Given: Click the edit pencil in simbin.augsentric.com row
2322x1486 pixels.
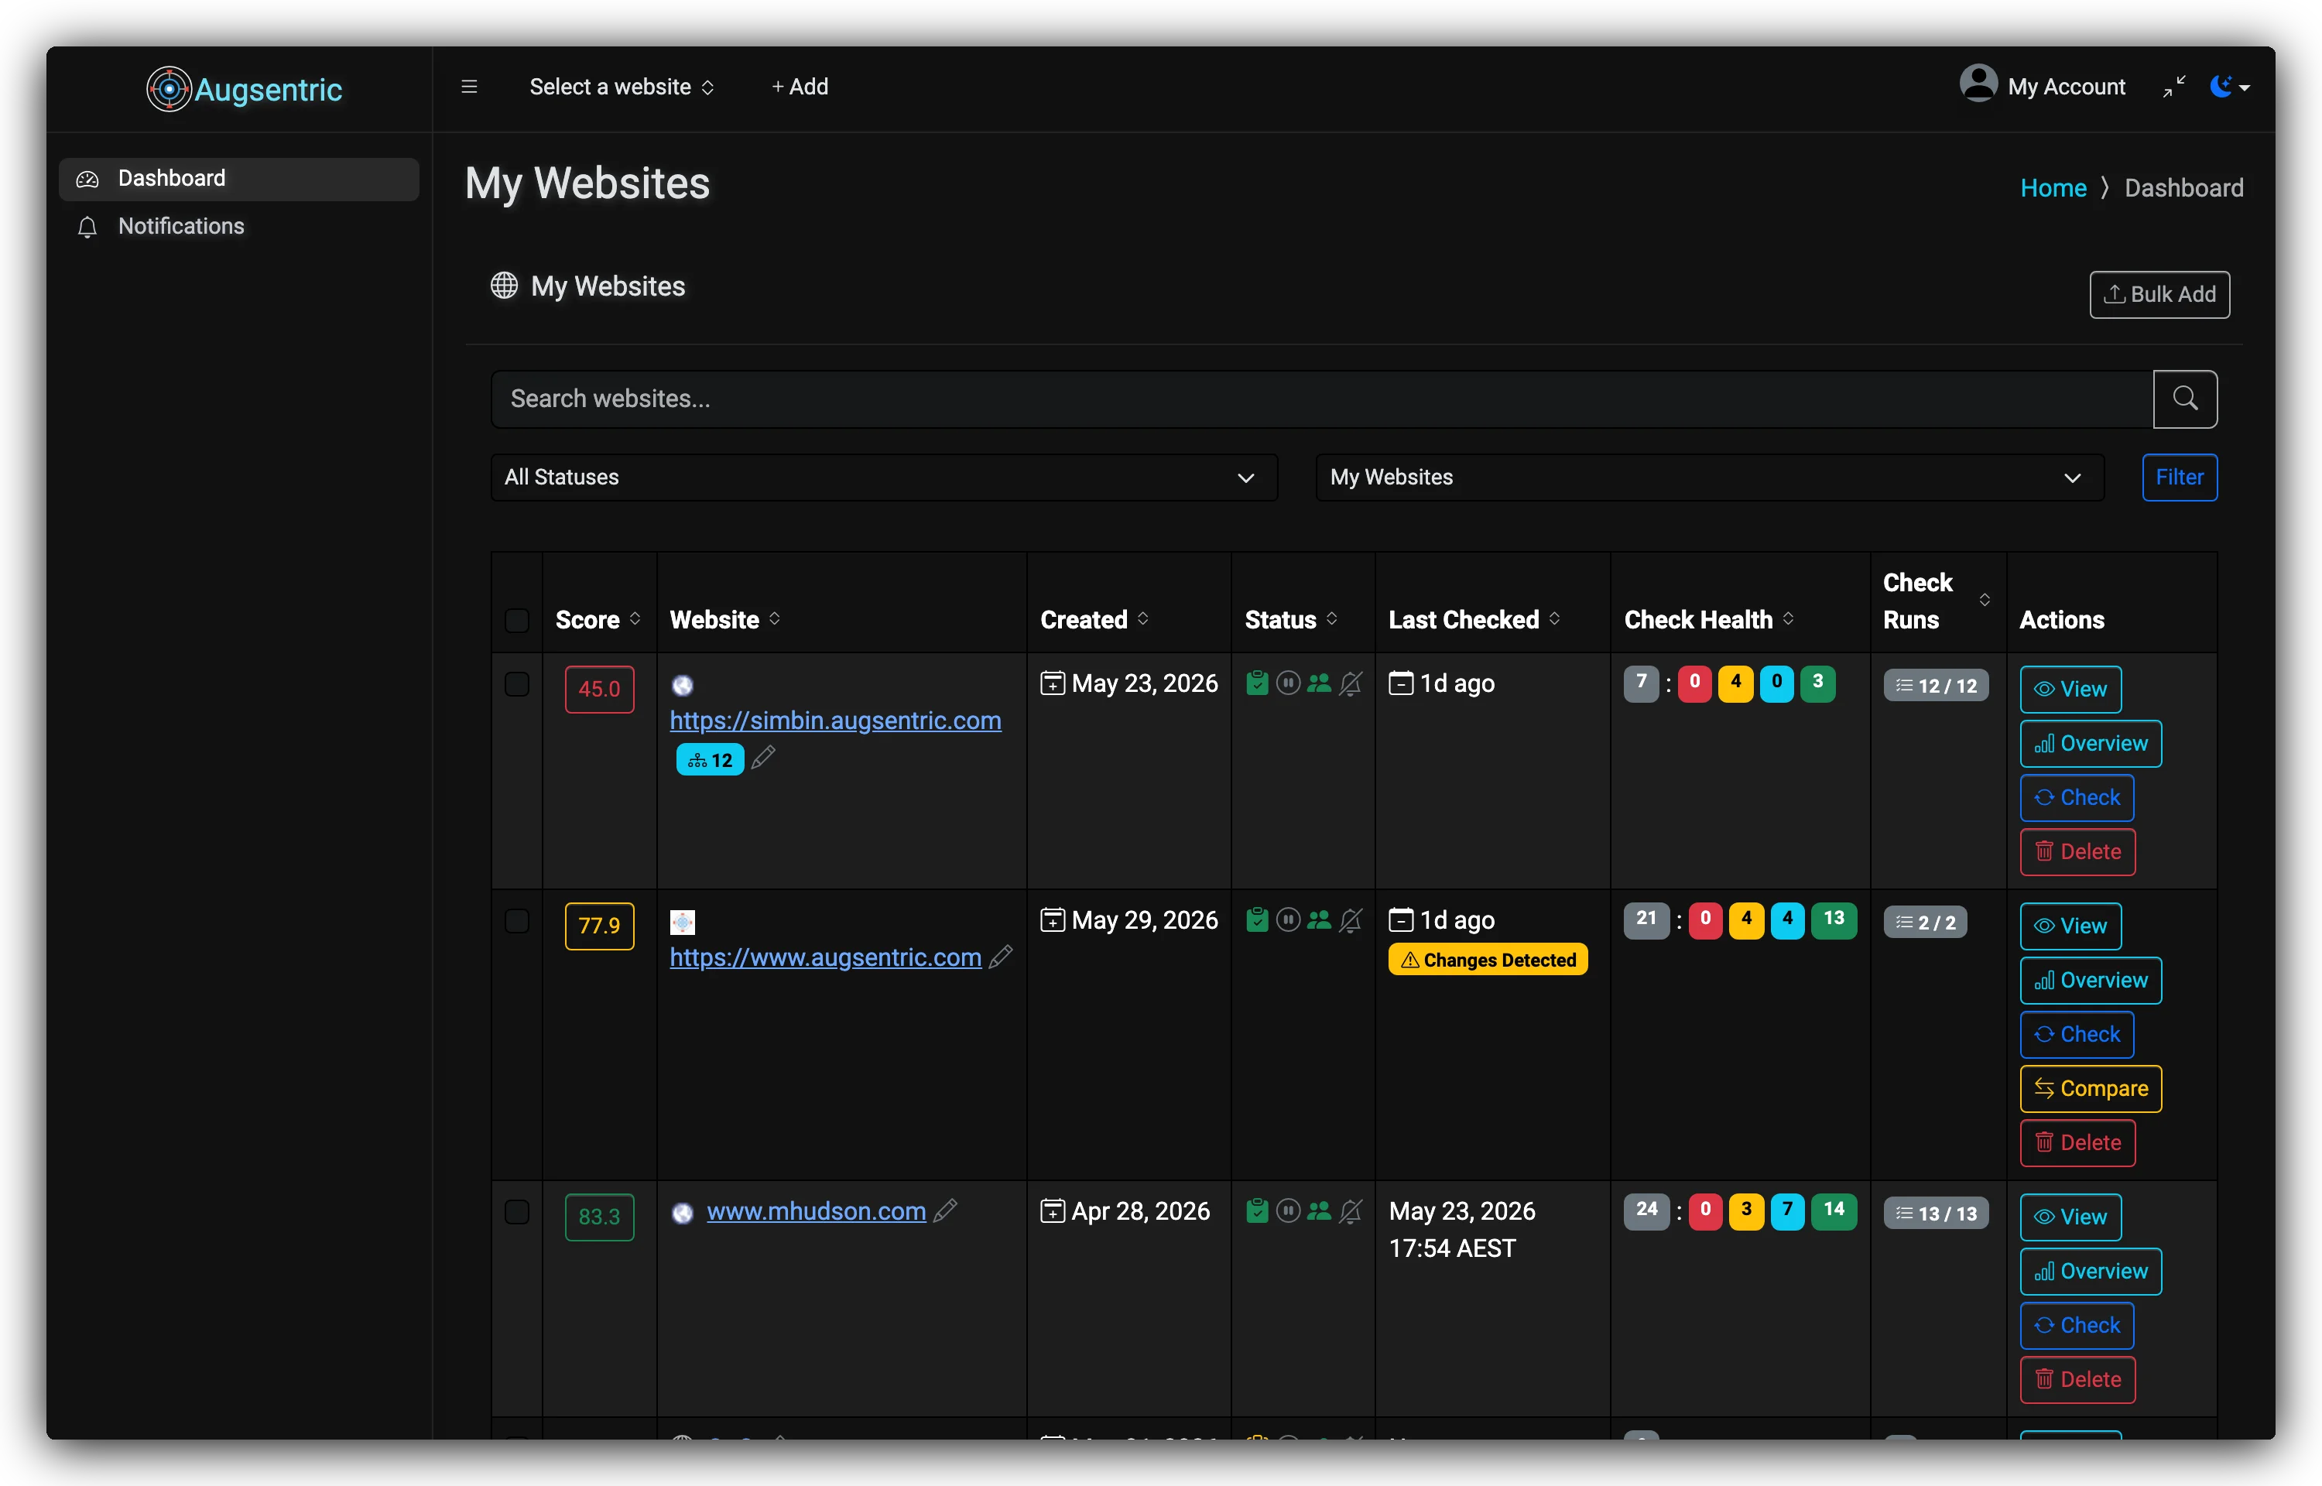Looking at the screenshot, I should 763,758.
